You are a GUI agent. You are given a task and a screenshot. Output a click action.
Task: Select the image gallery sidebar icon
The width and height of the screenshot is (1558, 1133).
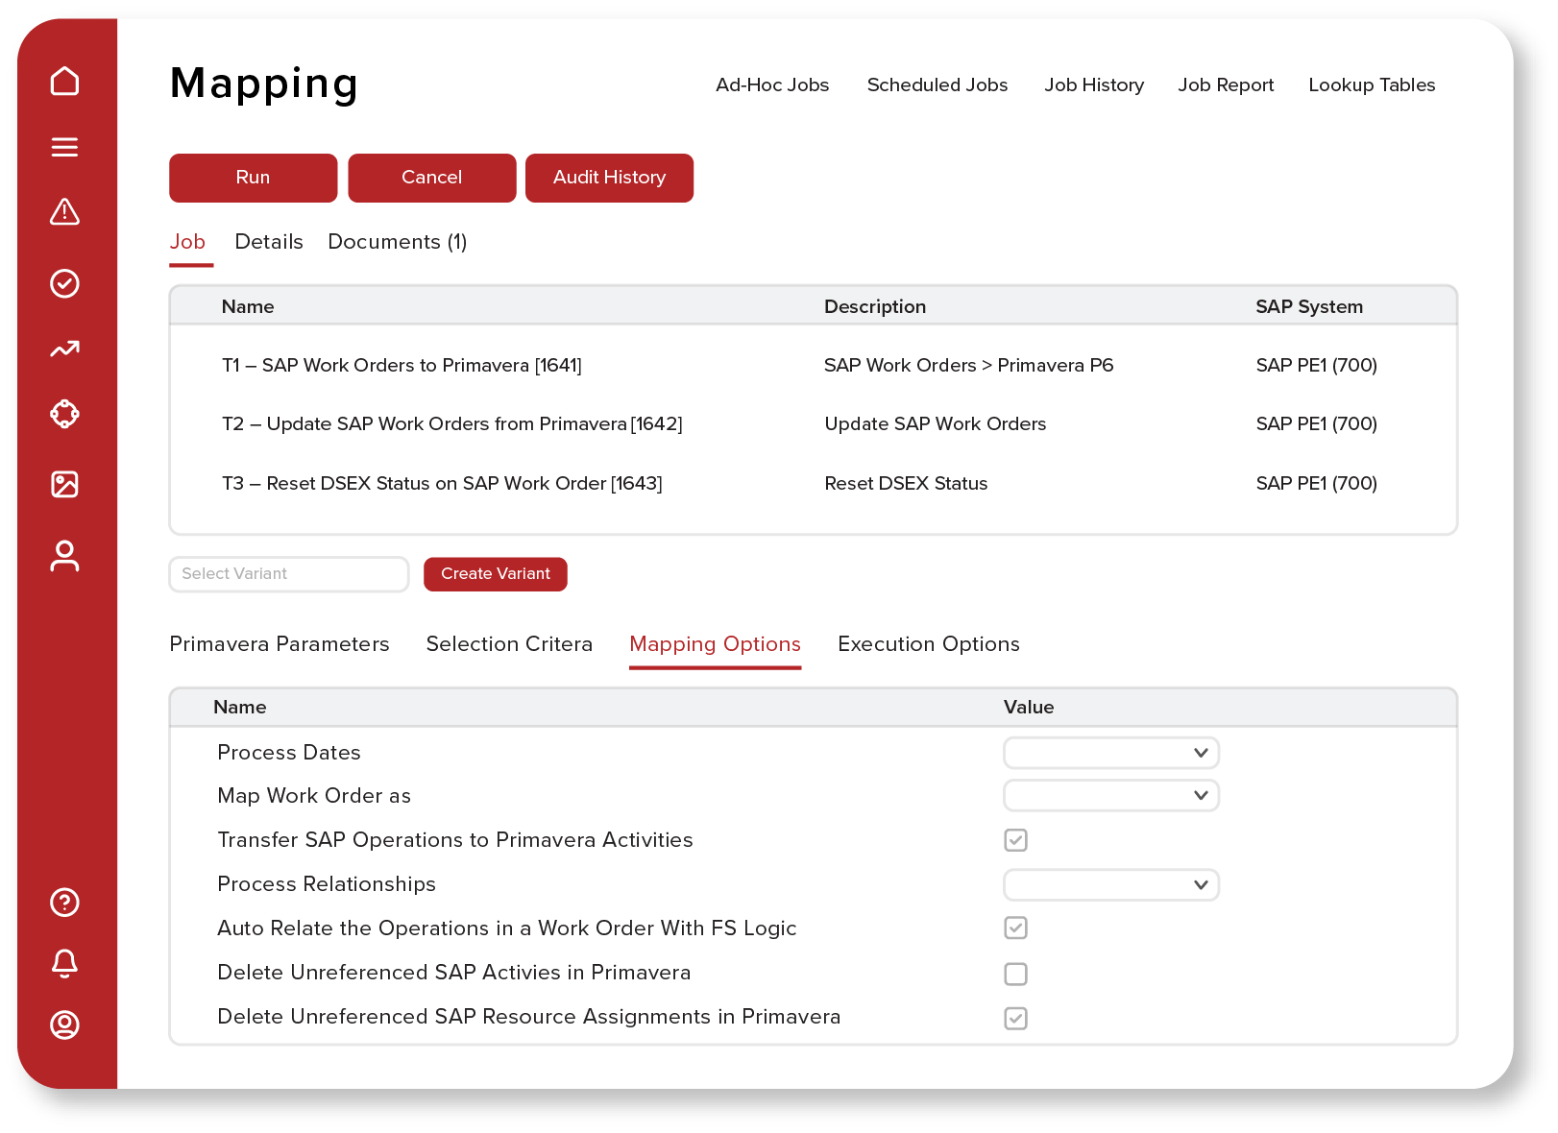pyautogui.click(x=64, y=484)
